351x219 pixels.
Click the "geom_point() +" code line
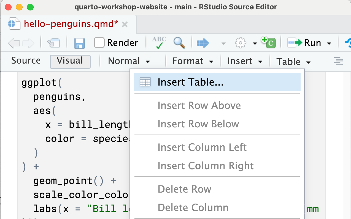click(x=75, y=181)
